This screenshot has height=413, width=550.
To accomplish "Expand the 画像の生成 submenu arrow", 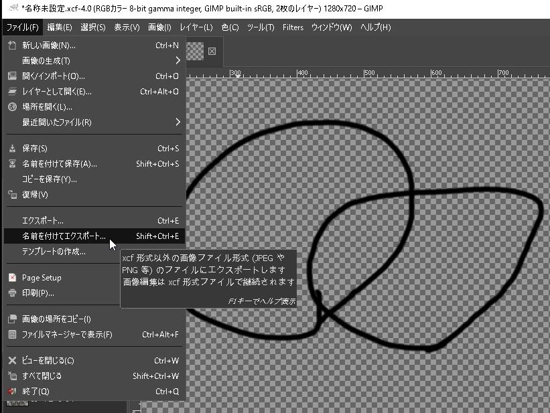I will (x=178, y=61).
